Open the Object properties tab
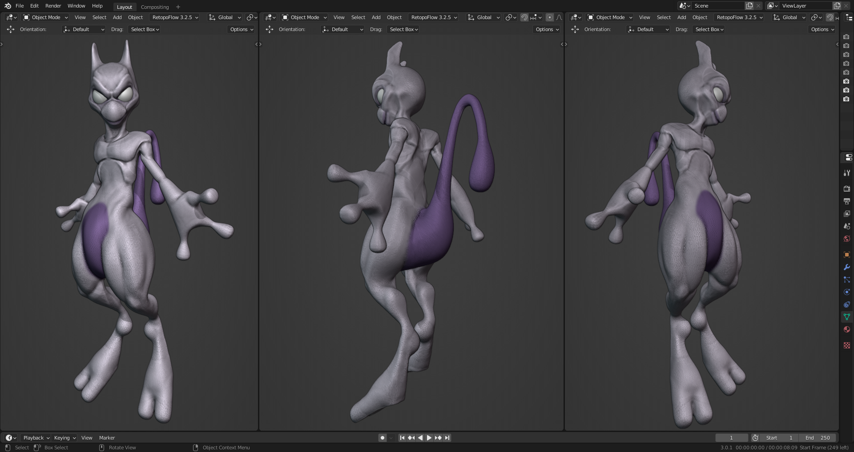 click(847, 255)
